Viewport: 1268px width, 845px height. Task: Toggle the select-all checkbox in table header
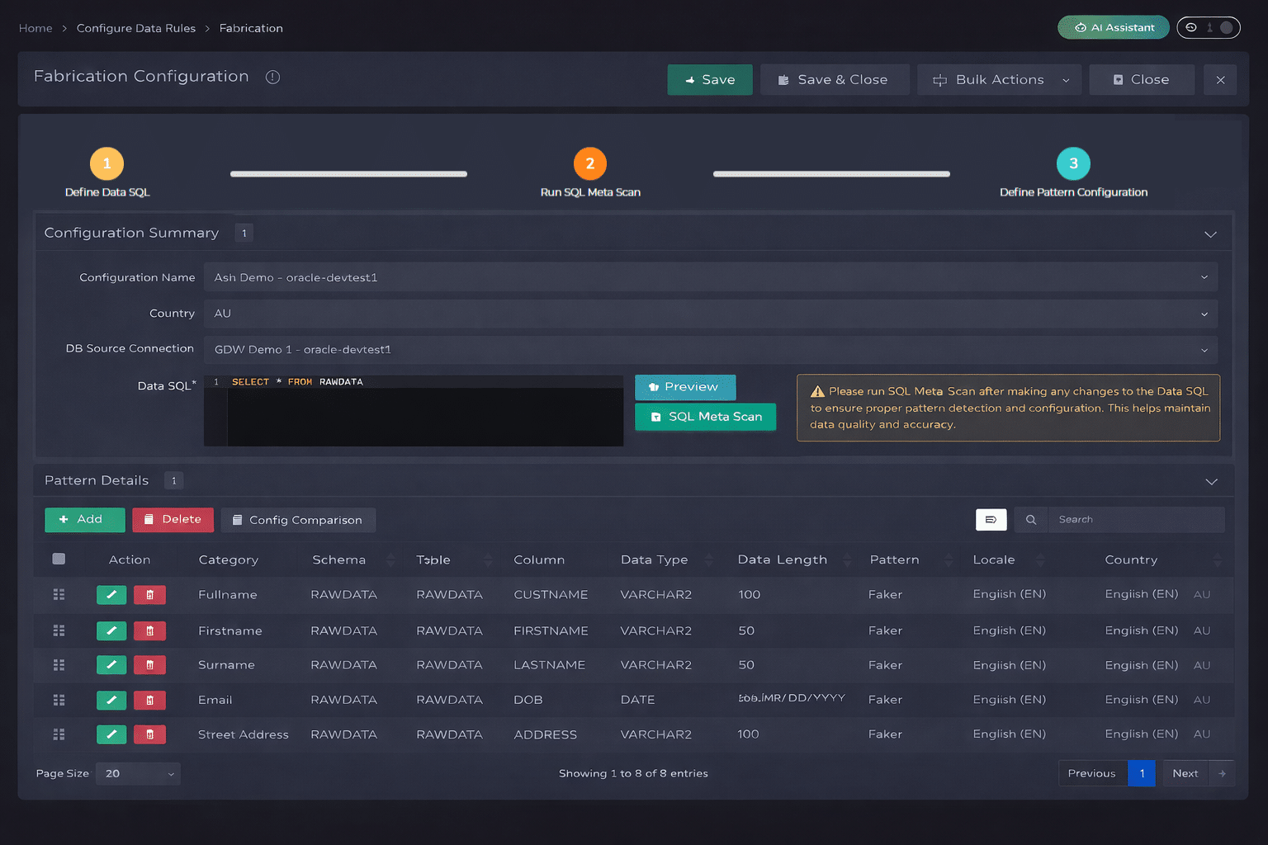pyautogui.click(x=59, y=559)
